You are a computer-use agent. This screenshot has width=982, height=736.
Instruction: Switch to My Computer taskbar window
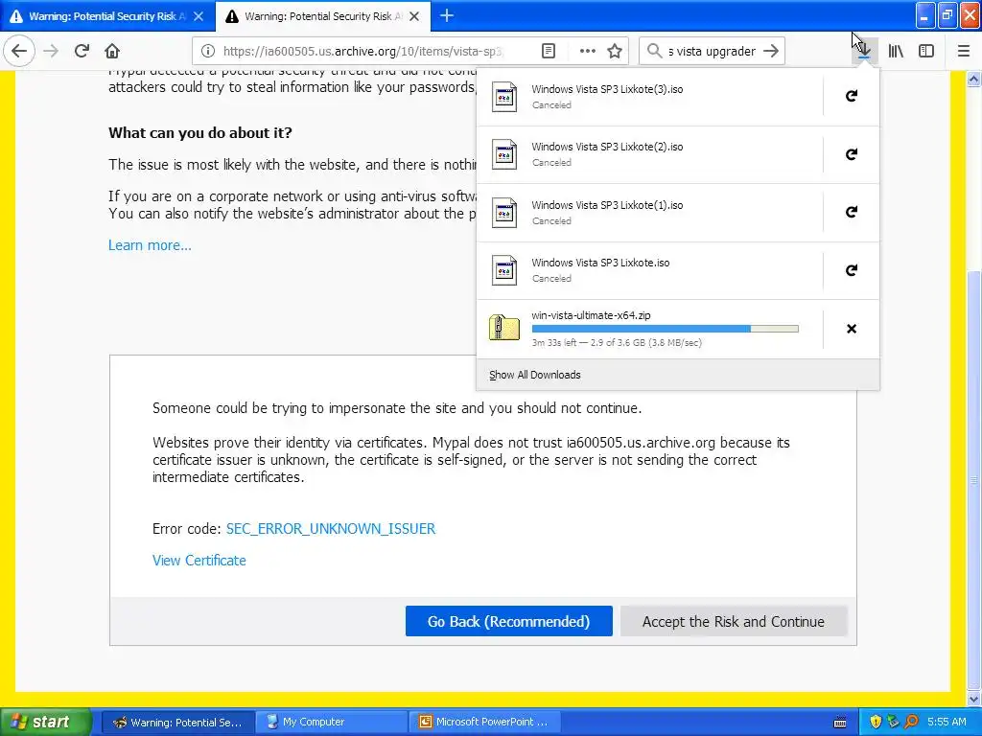[x=331, y=723]
